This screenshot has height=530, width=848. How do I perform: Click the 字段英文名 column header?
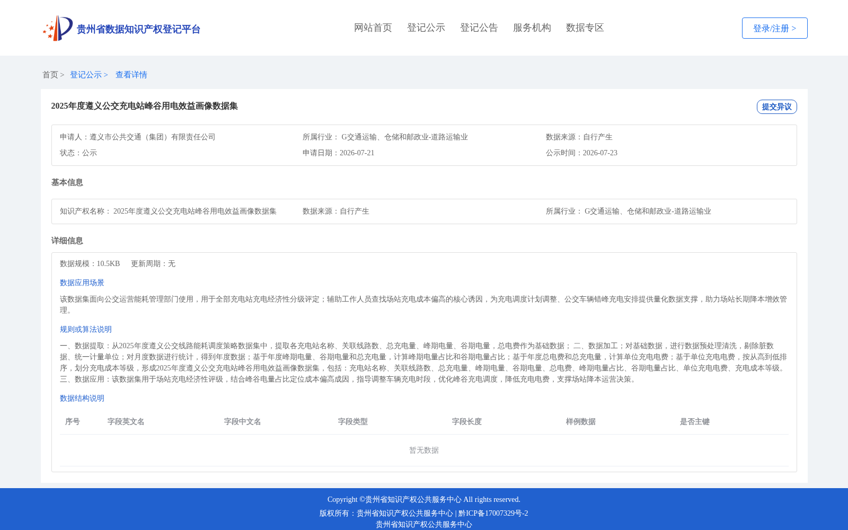(x=126, y=421)
